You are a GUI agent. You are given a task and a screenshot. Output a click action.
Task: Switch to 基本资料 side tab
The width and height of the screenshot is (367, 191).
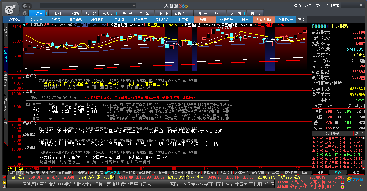(6, 84)
